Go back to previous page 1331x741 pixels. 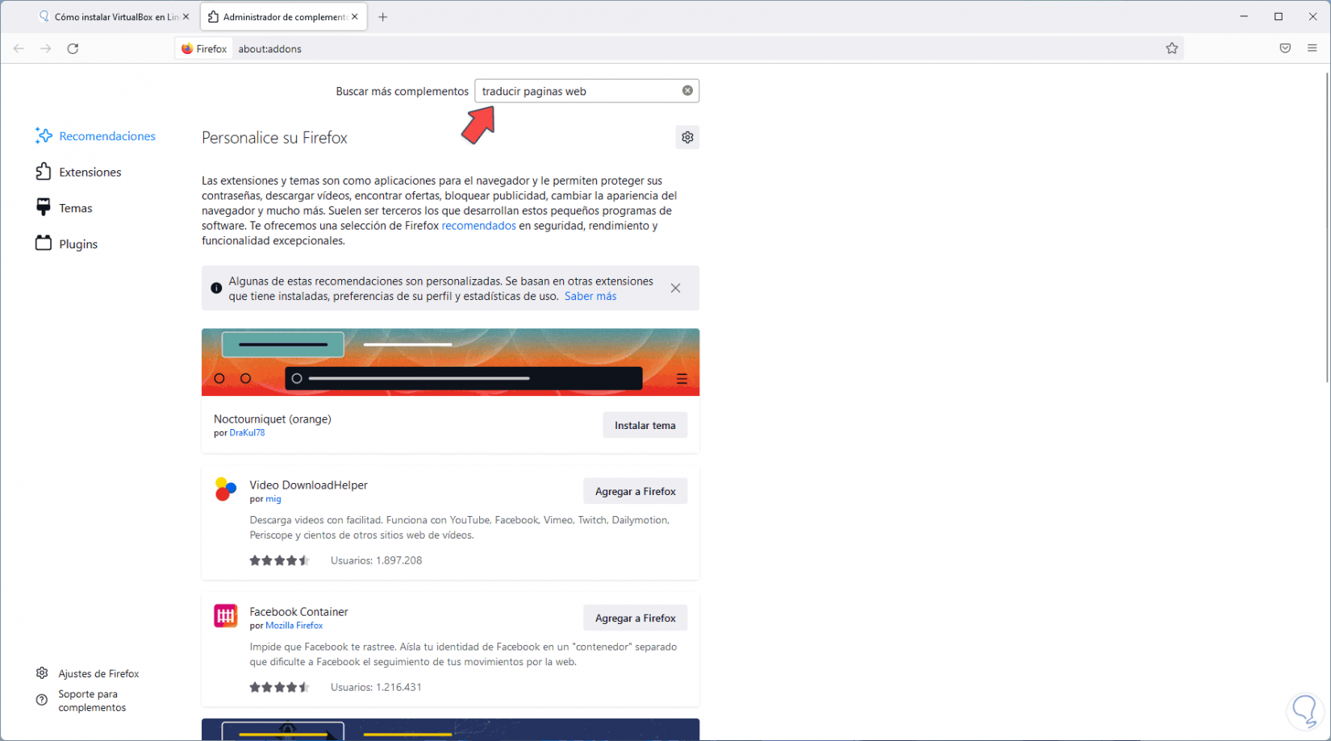point(19,48)
